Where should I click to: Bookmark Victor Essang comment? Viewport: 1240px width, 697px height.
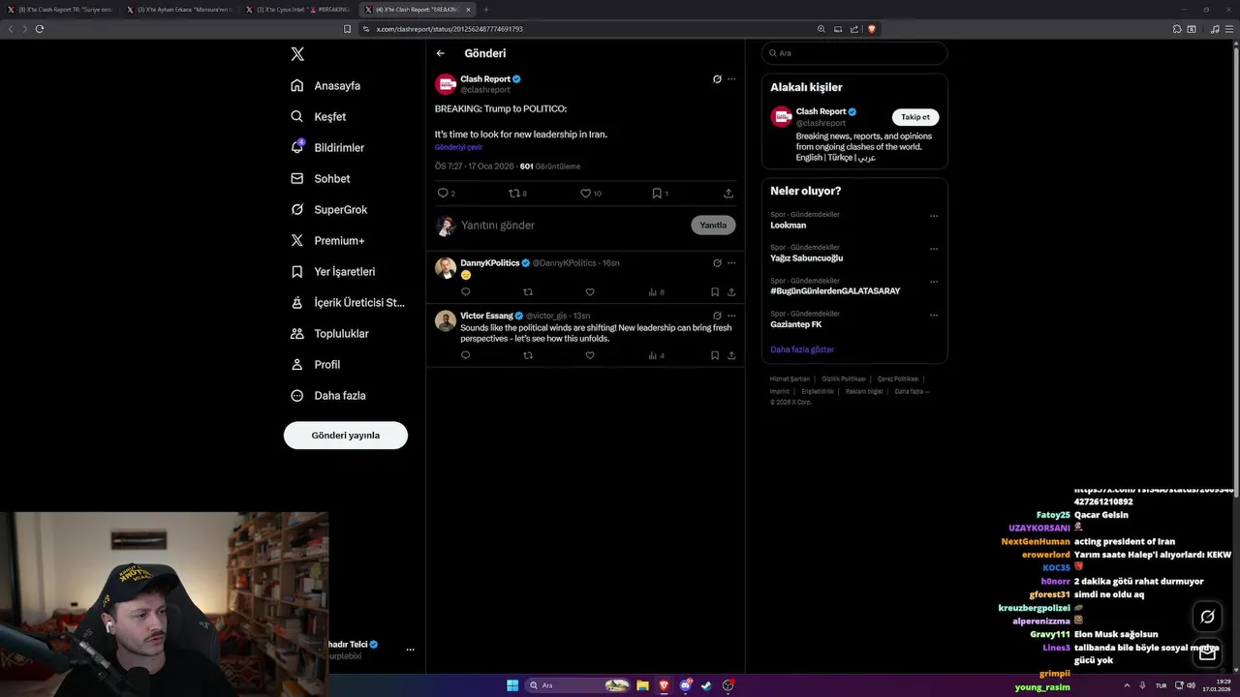[715, 355]
